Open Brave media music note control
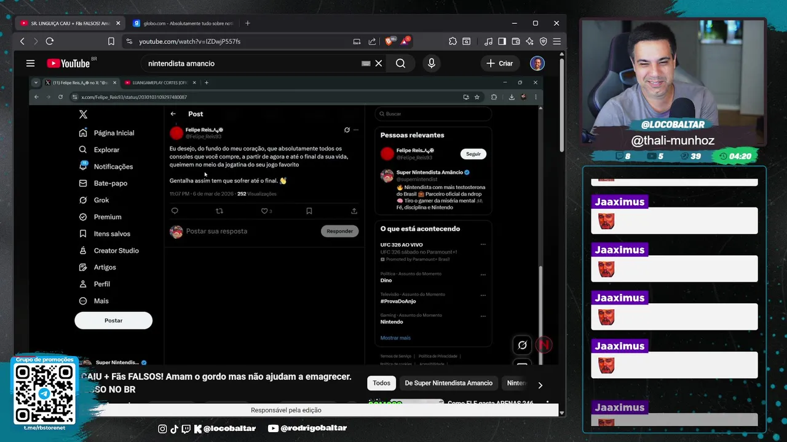The width and height of the screenshot is (787, 442). [x=488, y=41]
